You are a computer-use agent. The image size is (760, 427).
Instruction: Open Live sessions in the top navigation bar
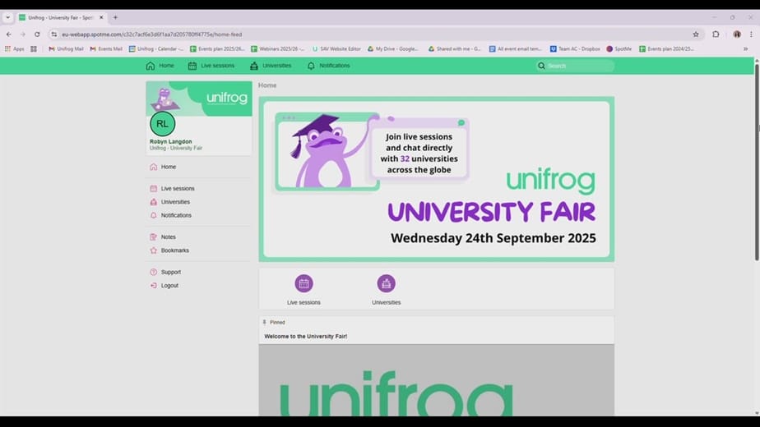click(x=211, y=66)
